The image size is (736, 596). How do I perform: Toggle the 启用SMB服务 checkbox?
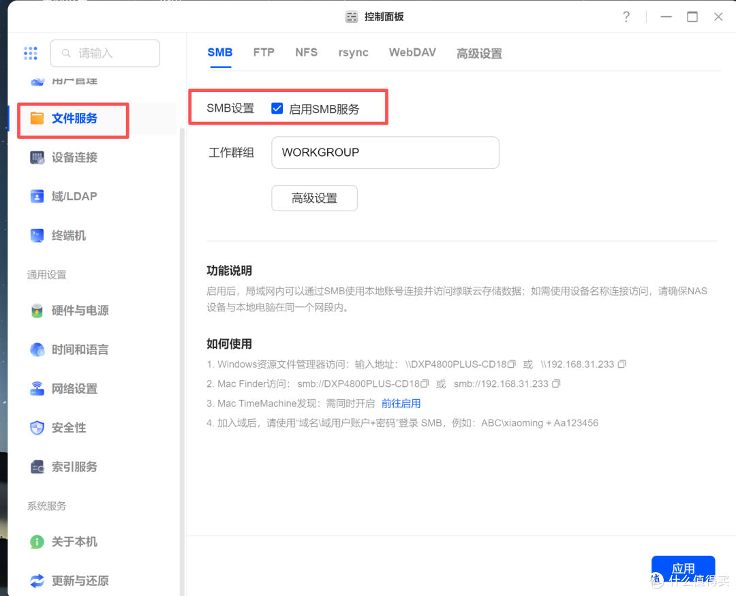pyautogui.click(x=277, y=108)
